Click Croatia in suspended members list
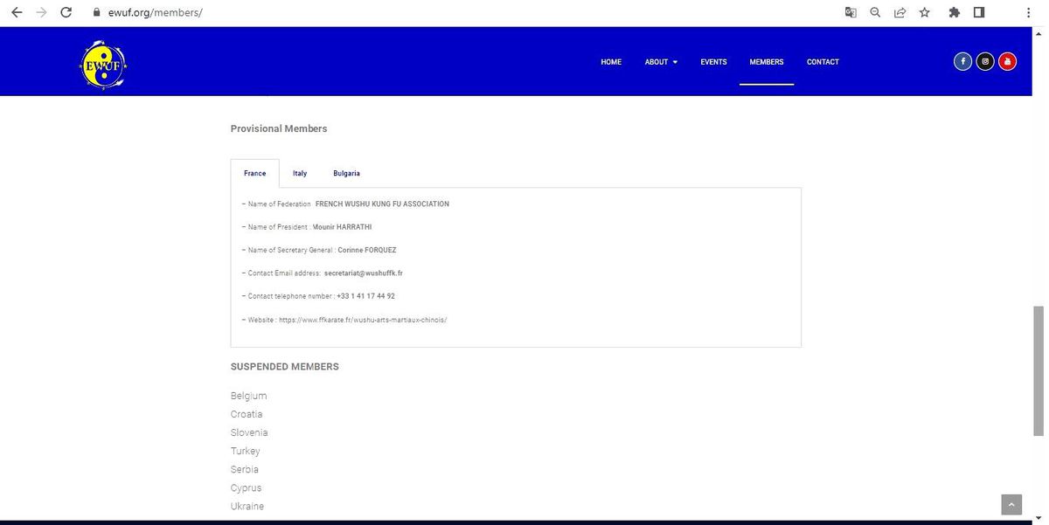The width and height of the screenshot is (1049, 525). coord(247,414)
